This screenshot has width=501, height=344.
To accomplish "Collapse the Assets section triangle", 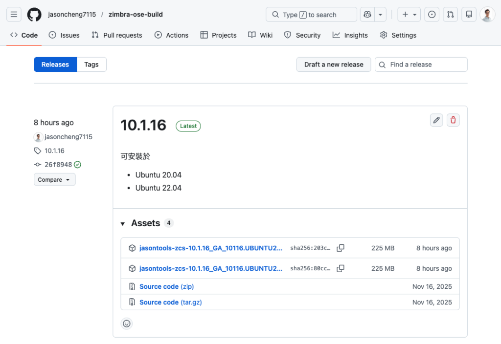I will tap(123, 224).
